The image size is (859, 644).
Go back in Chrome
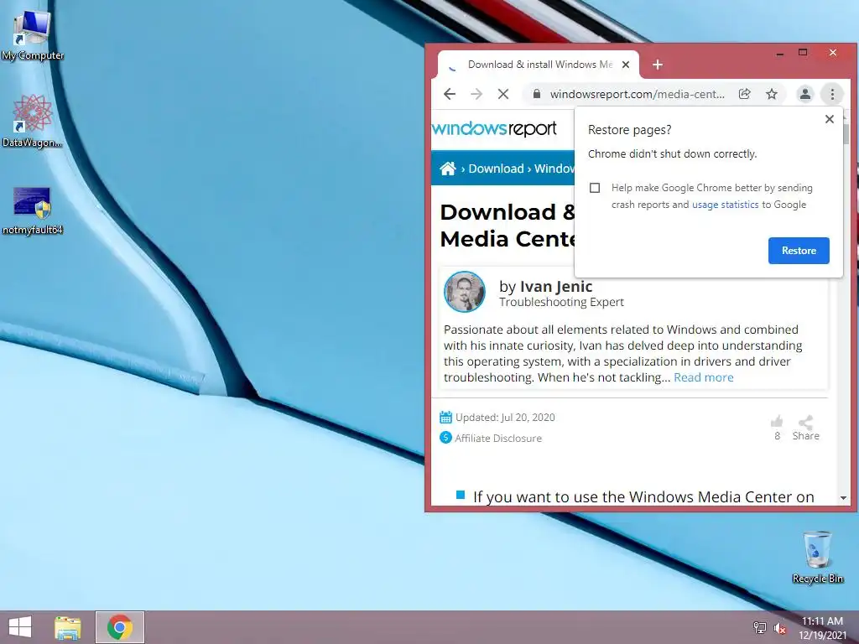[450, 94]
